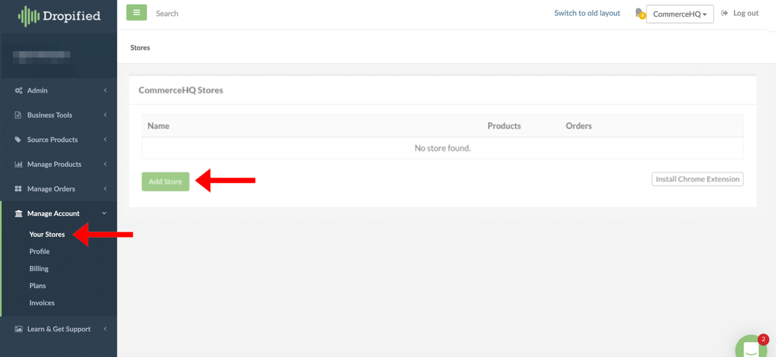Open the Profile page
Viewport: 776px width, 357px height.
[39, 252]
